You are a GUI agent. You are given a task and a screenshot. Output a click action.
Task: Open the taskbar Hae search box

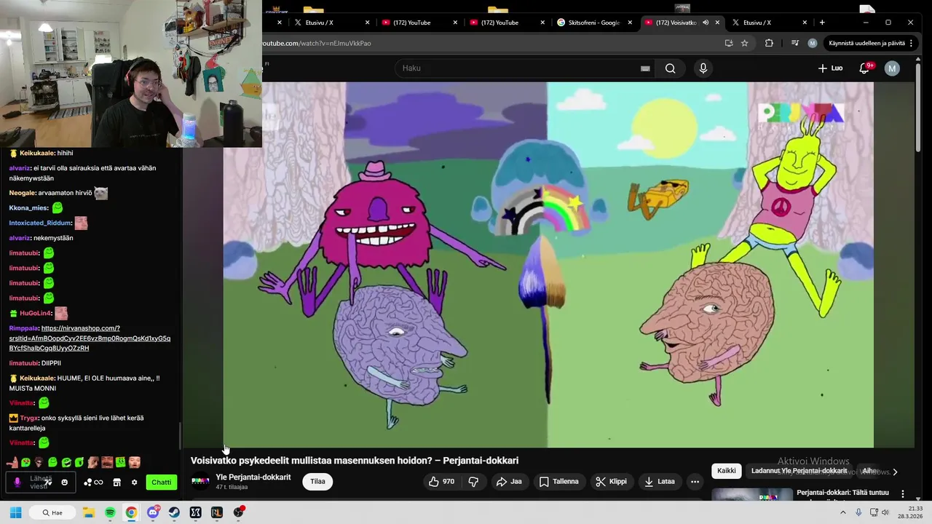(52, 512)
